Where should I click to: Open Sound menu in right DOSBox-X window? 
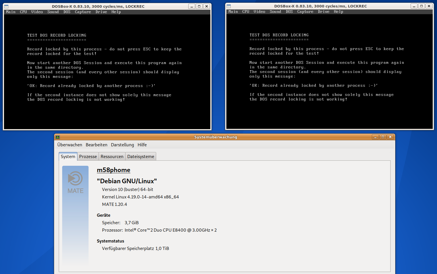pos(275,12)
